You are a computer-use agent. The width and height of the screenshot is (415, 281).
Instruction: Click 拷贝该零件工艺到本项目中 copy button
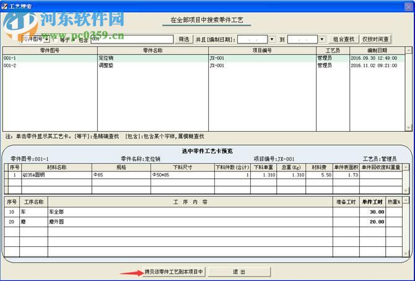point(173,272)
